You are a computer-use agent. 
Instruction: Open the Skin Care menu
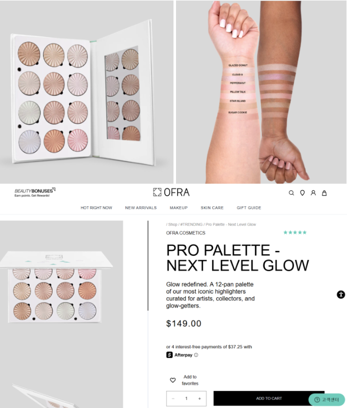click(x=212, y=208)
